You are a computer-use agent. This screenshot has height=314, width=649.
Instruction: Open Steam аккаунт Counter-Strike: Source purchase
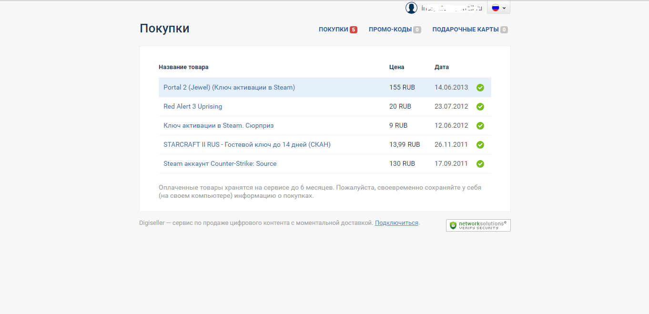tap(220, 164)
